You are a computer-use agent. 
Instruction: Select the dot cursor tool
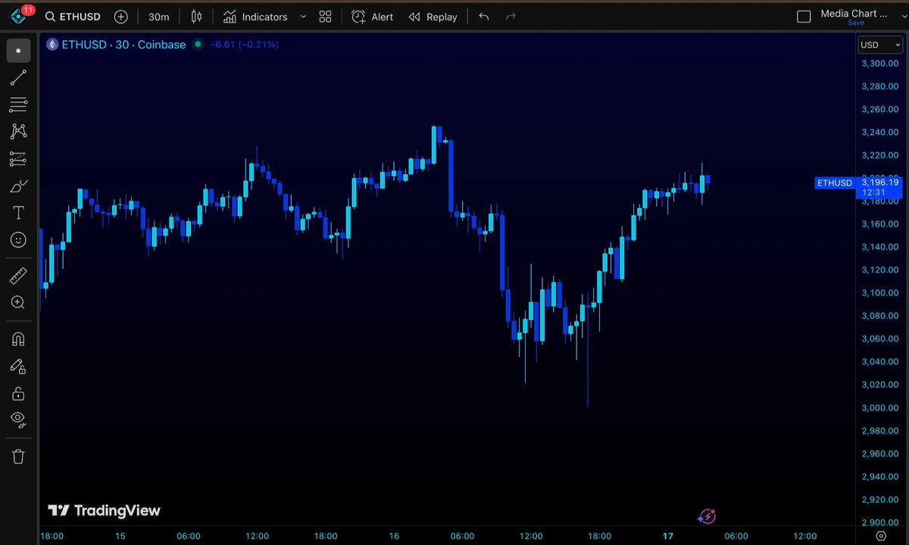18,51
